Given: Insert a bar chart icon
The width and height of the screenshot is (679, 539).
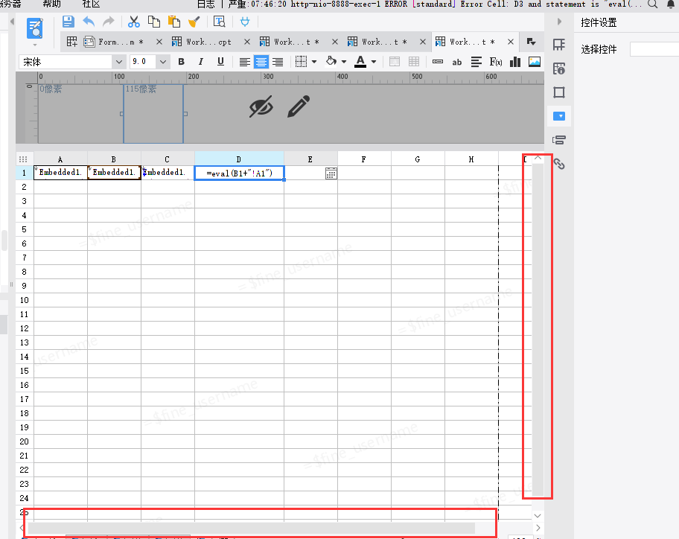Looking at the screenshot, I should point(515,62).
